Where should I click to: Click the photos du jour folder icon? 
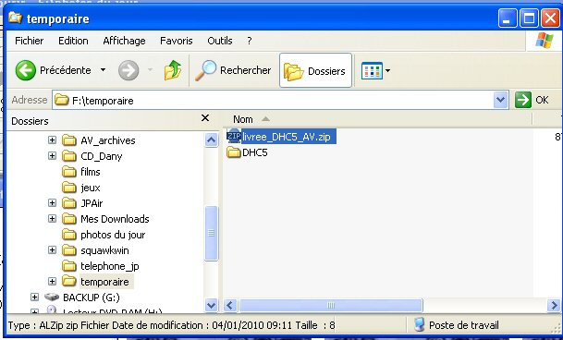tap(69, 235)
